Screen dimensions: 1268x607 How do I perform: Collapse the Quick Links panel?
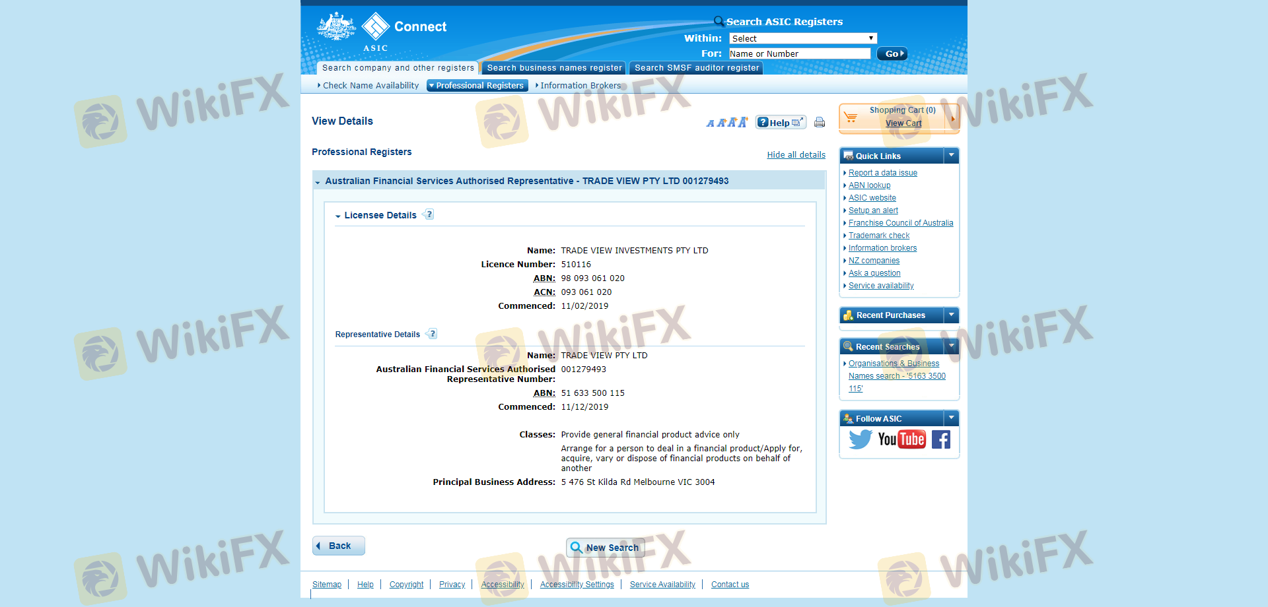(x=951, y=156)
